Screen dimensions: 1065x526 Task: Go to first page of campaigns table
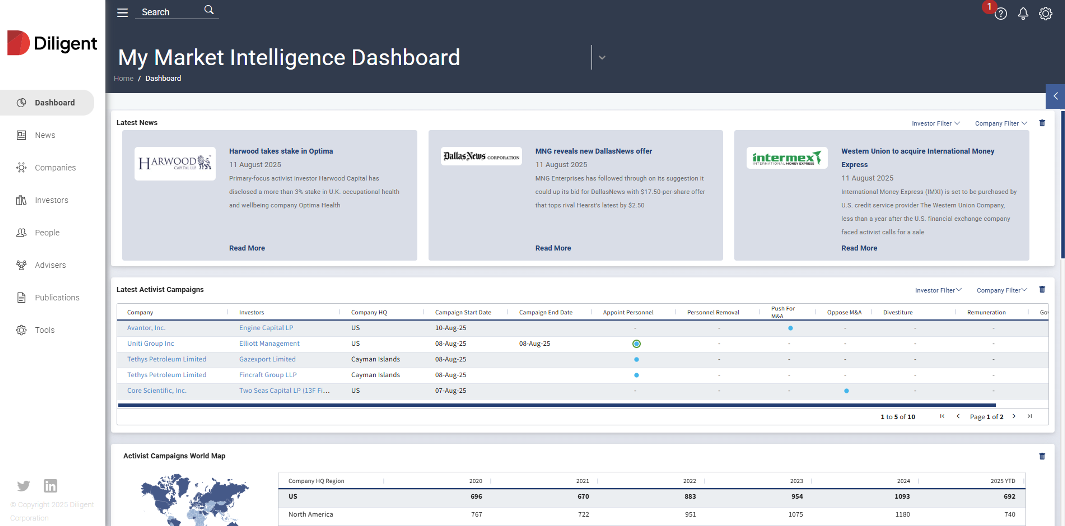[942, 416]
